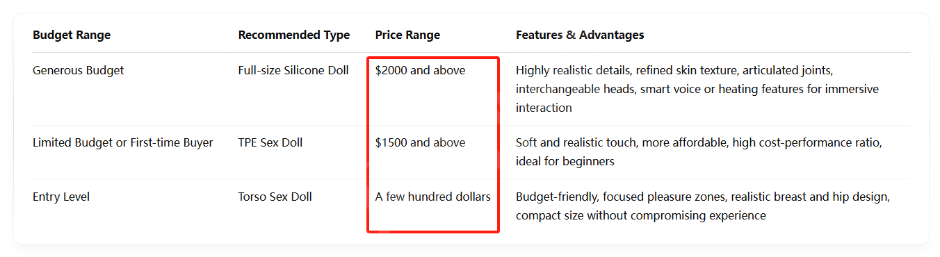This screenshot has width=940, height=257.
Task: Click the Full-size Silicone Doll cell
Action: (293, 70)
